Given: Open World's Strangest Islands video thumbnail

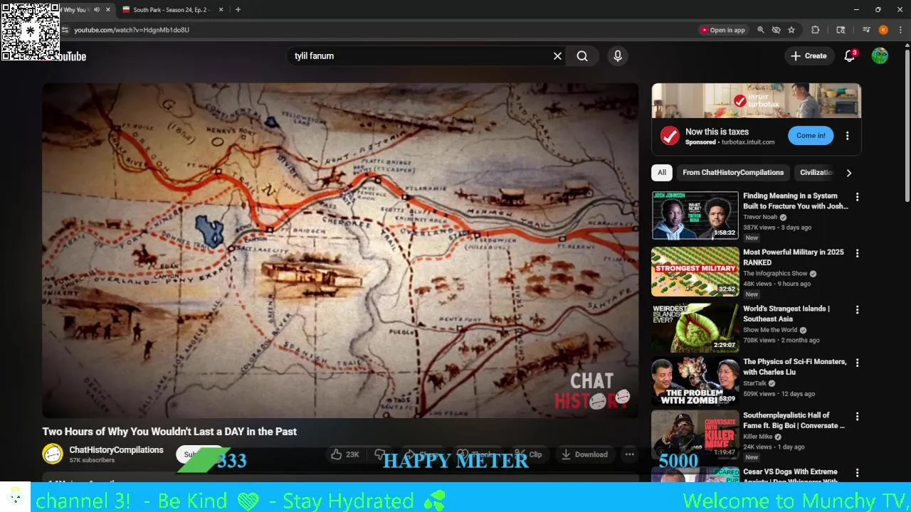Looking at the screenshot, I should tap(695, 328).
